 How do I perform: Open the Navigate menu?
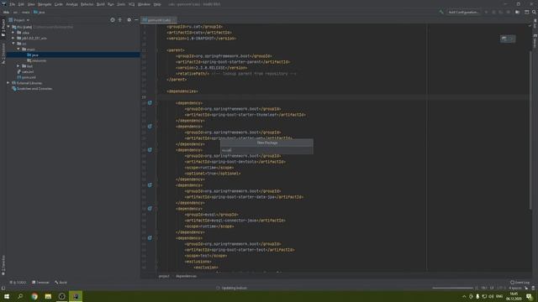[x=45, y=4]
